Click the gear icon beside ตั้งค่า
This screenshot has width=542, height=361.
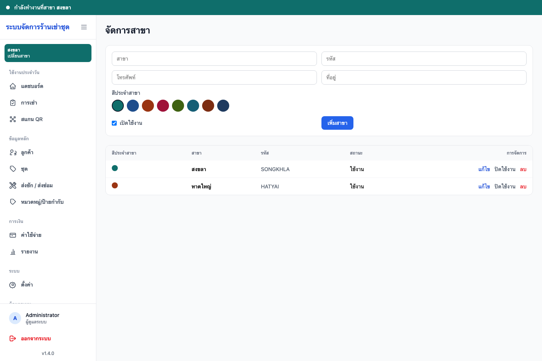pos(13,285)
